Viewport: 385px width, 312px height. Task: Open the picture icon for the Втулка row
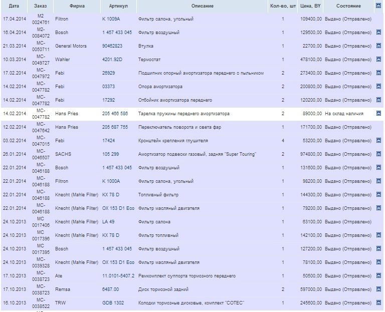(x=378, y=46)
